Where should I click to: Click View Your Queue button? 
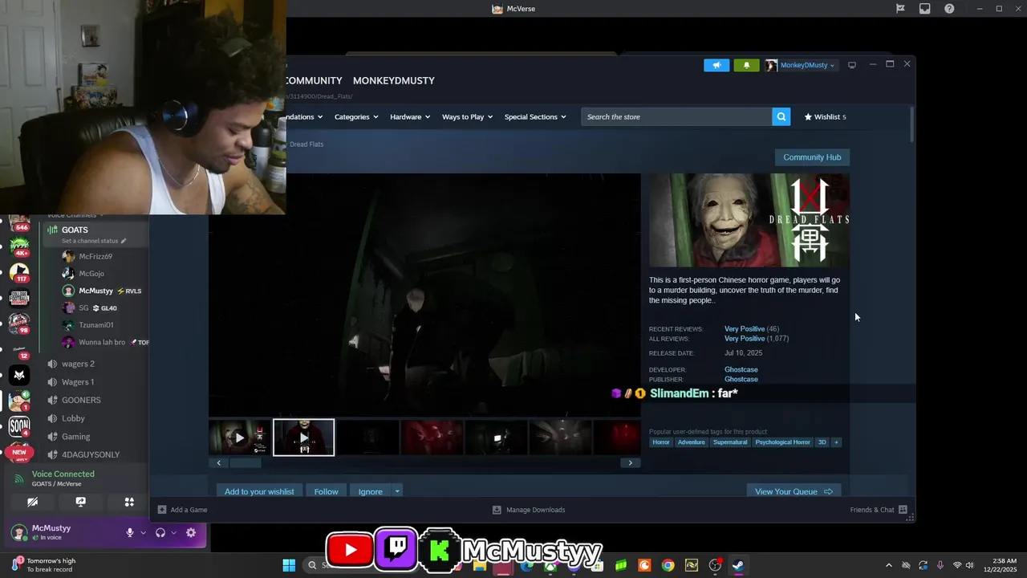(x=793, y=491)
